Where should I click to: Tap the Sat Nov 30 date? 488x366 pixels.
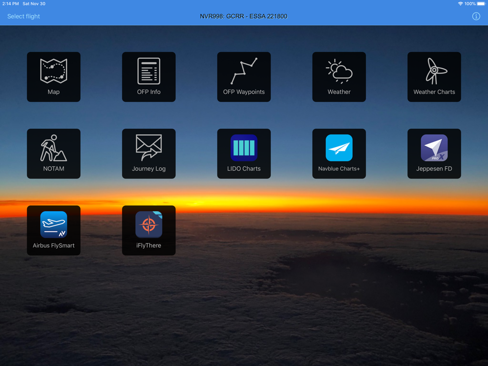(x=34, y=4)
